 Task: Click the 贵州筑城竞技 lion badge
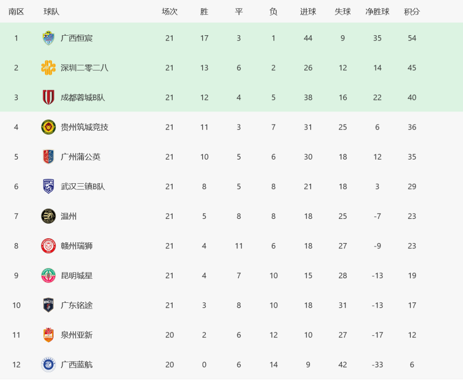pyautogui.click(x=48, y=127)
